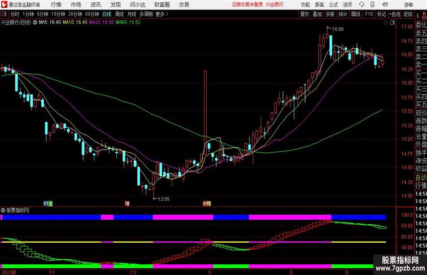Click the round icon beside 股票指标网
Image resolution: width=427 pixels, height=275 pixels.
(3, 210)
